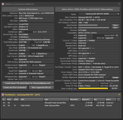Click Create and Show Screenshot
Screen dimensions: 123x120
point(15,87)
